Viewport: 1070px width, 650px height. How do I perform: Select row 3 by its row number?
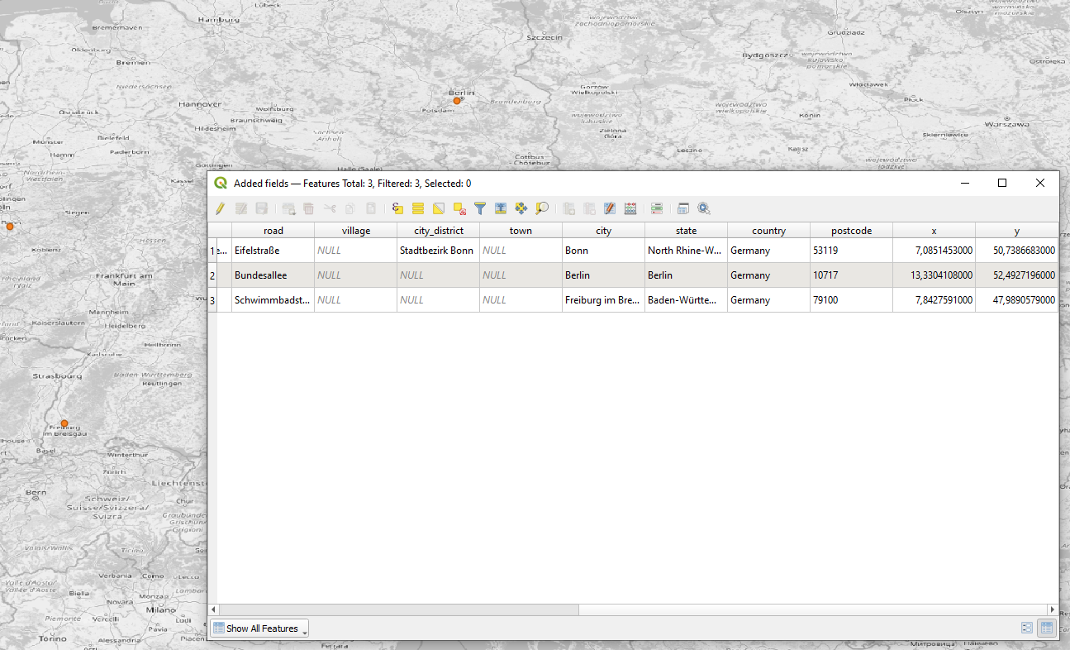212,300
